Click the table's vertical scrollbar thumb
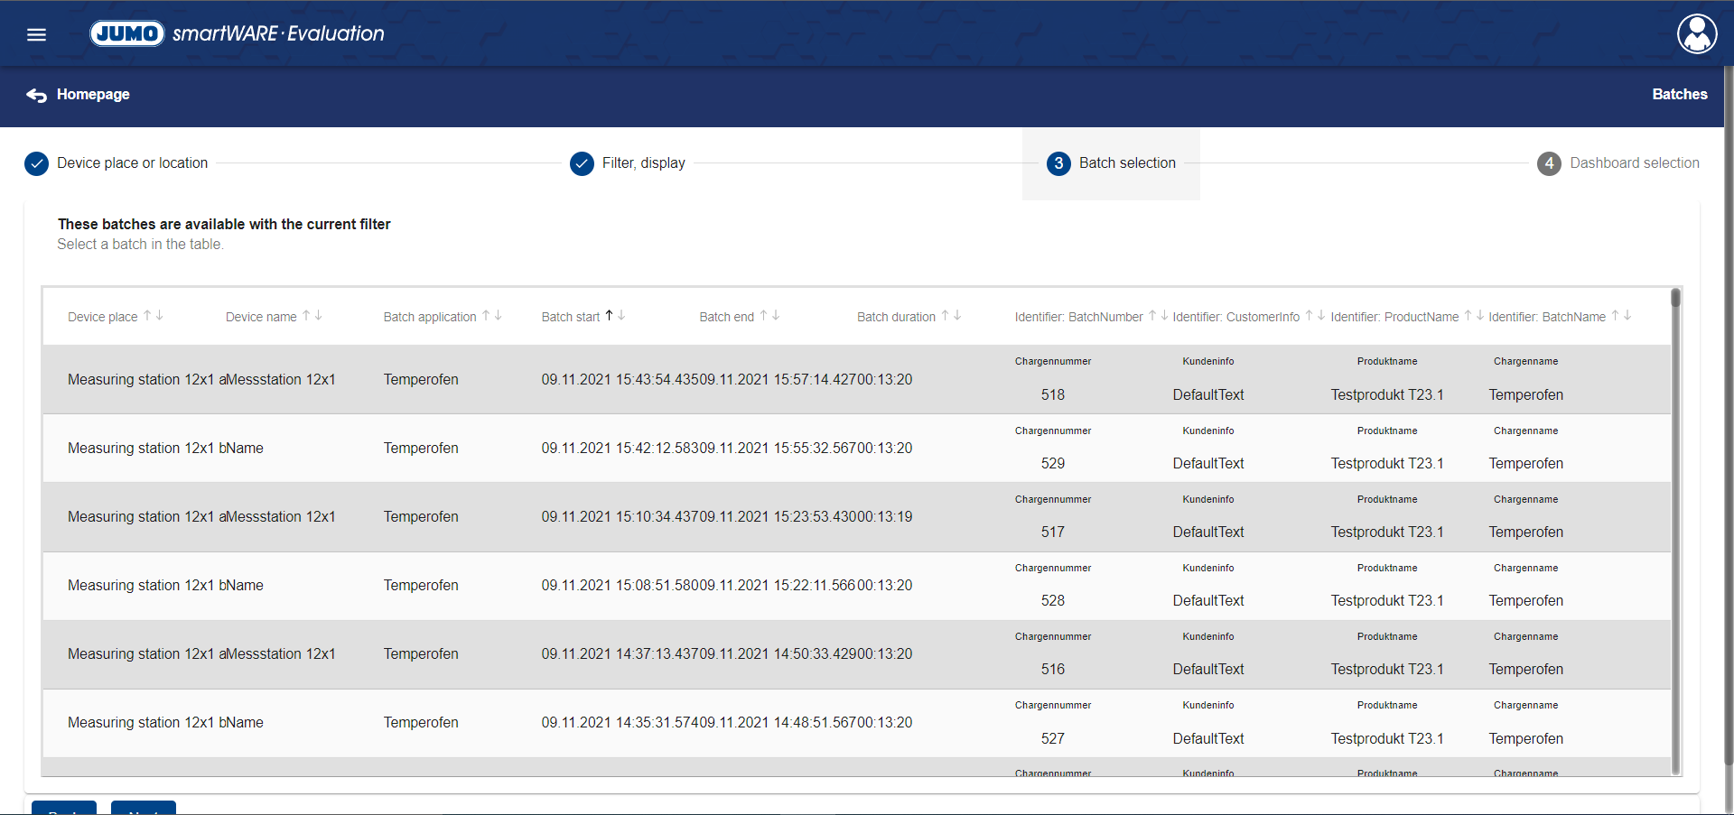The height and width of the screenshot is (815, 1734). [x=1675, y=299]
